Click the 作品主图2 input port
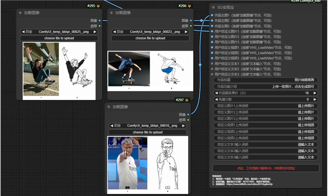Viewport: 328px width, 196px height. tap(212, 21)
